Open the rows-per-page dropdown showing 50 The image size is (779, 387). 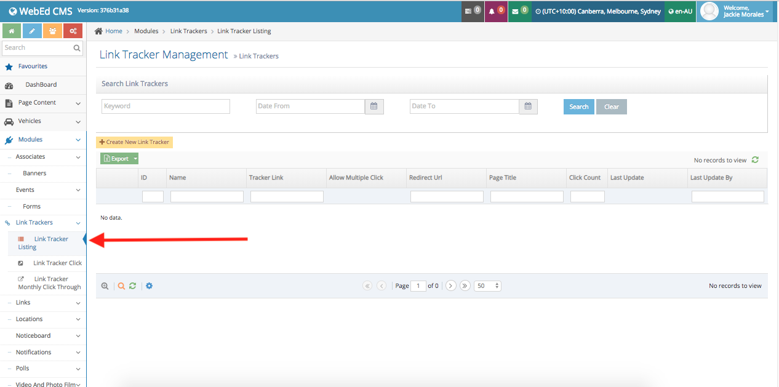(x=488, y=286)
